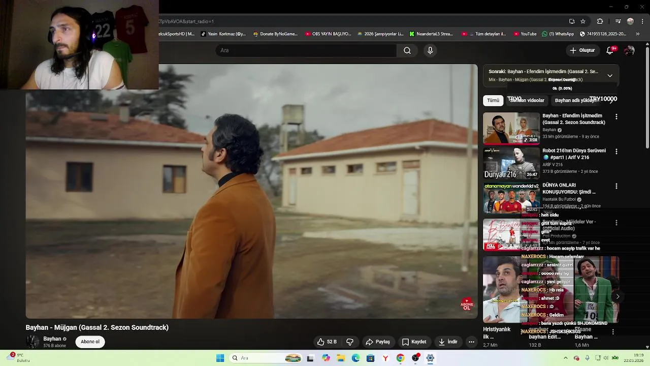This screenshot has width=650, height=366.
Task: Select the Benzer videolar filter chip
Action: 527,100
